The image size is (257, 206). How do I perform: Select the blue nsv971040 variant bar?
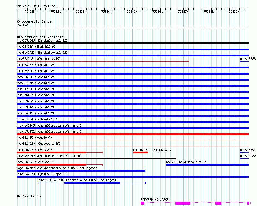[x=208, y=165]
